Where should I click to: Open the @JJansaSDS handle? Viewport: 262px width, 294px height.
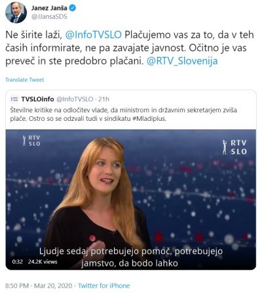[49, 17]
